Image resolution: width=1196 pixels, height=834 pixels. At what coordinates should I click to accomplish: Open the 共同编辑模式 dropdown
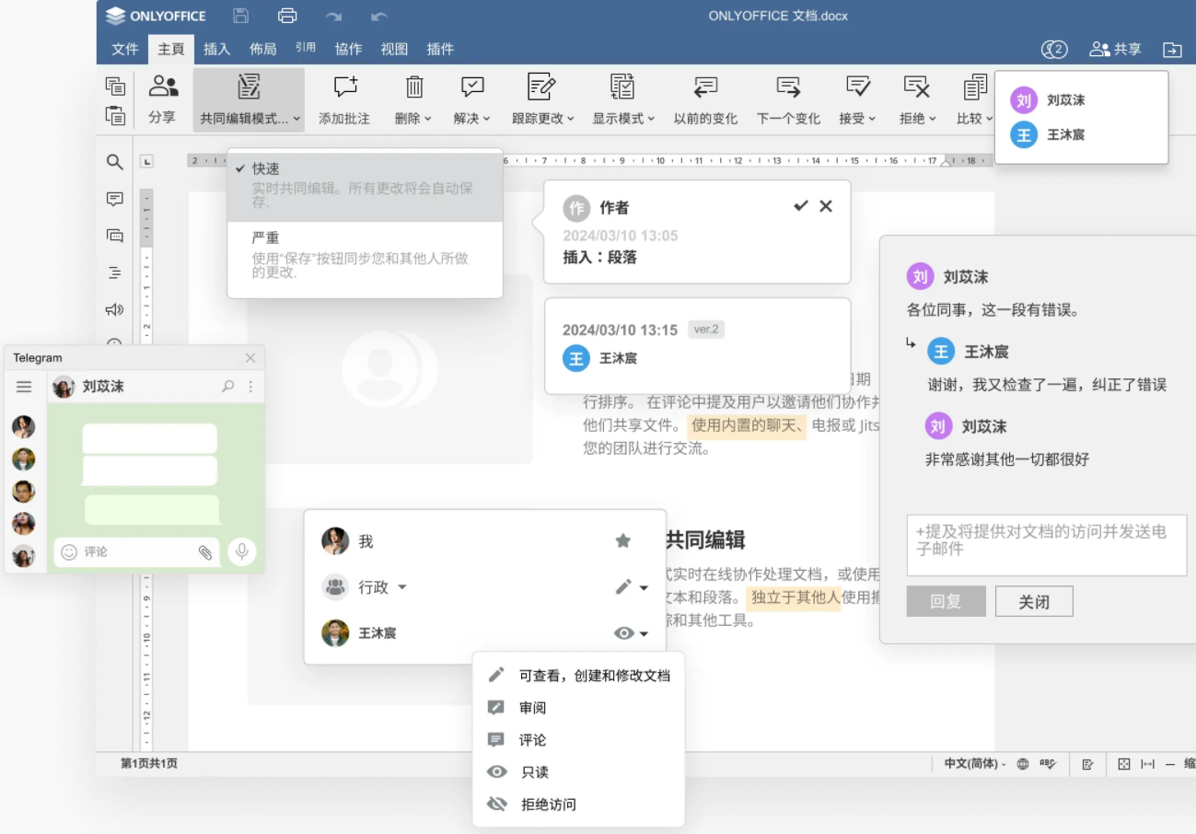click(250, 99)
